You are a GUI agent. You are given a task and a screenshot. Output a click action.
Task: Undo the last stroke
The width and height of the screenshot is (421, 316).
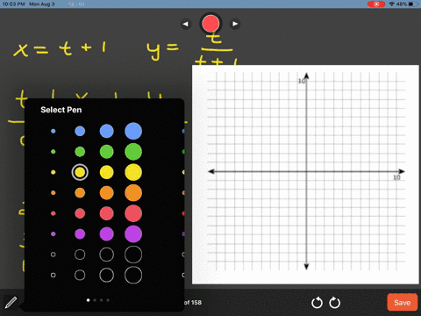click(x=317, y=303)
